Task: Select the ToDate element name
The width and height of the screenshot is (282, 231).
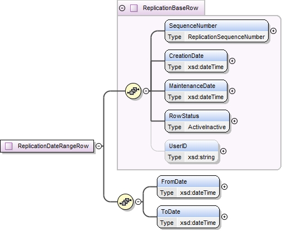Action: click(x=171, y=212)
